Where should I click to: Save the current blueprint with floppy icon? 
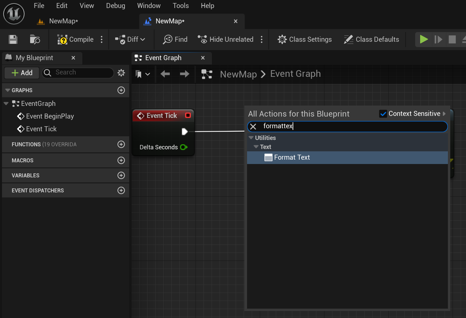[13, 39]
